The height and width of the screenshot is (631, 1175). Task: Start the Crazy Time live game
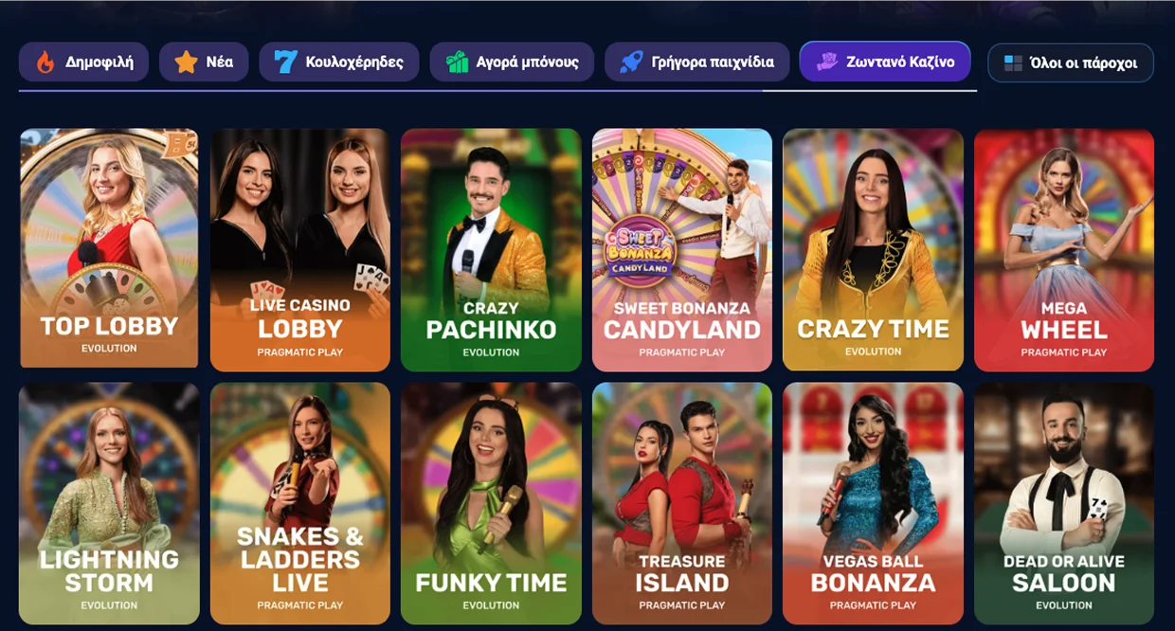coord(873,250)
